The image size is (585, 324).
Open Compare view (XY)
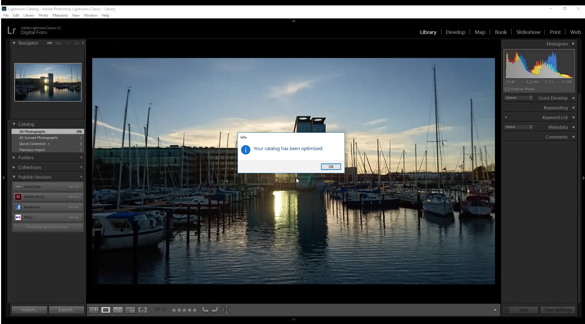coord(118,310)
